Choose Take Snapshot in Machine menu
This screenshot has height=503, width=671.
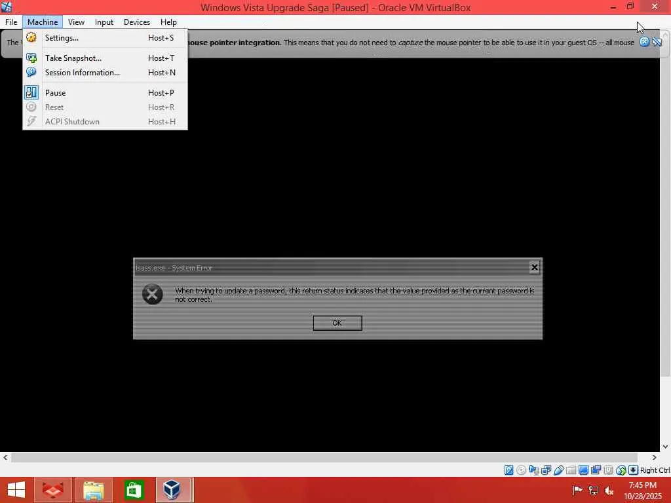(x=105, y=58)
